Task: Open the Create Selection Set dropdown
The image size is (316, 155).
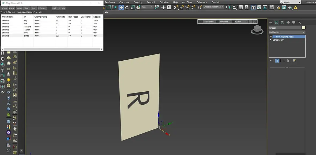Action: [213, 7]
